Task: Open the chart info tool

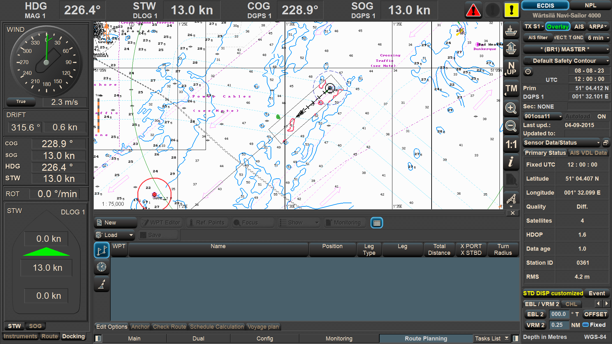Action: (x=511, y=162)
